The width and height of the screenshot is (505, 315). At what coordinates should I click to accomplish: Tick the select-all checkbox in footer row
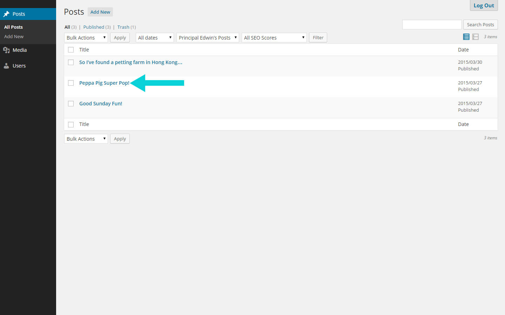[71, 125]
